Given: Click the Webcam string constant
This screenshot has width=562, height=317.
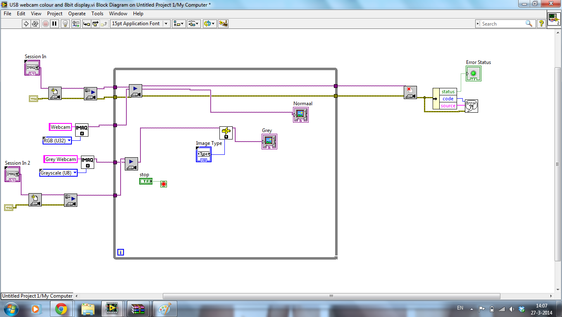Looking at the screenshot, I should point(61,127).
